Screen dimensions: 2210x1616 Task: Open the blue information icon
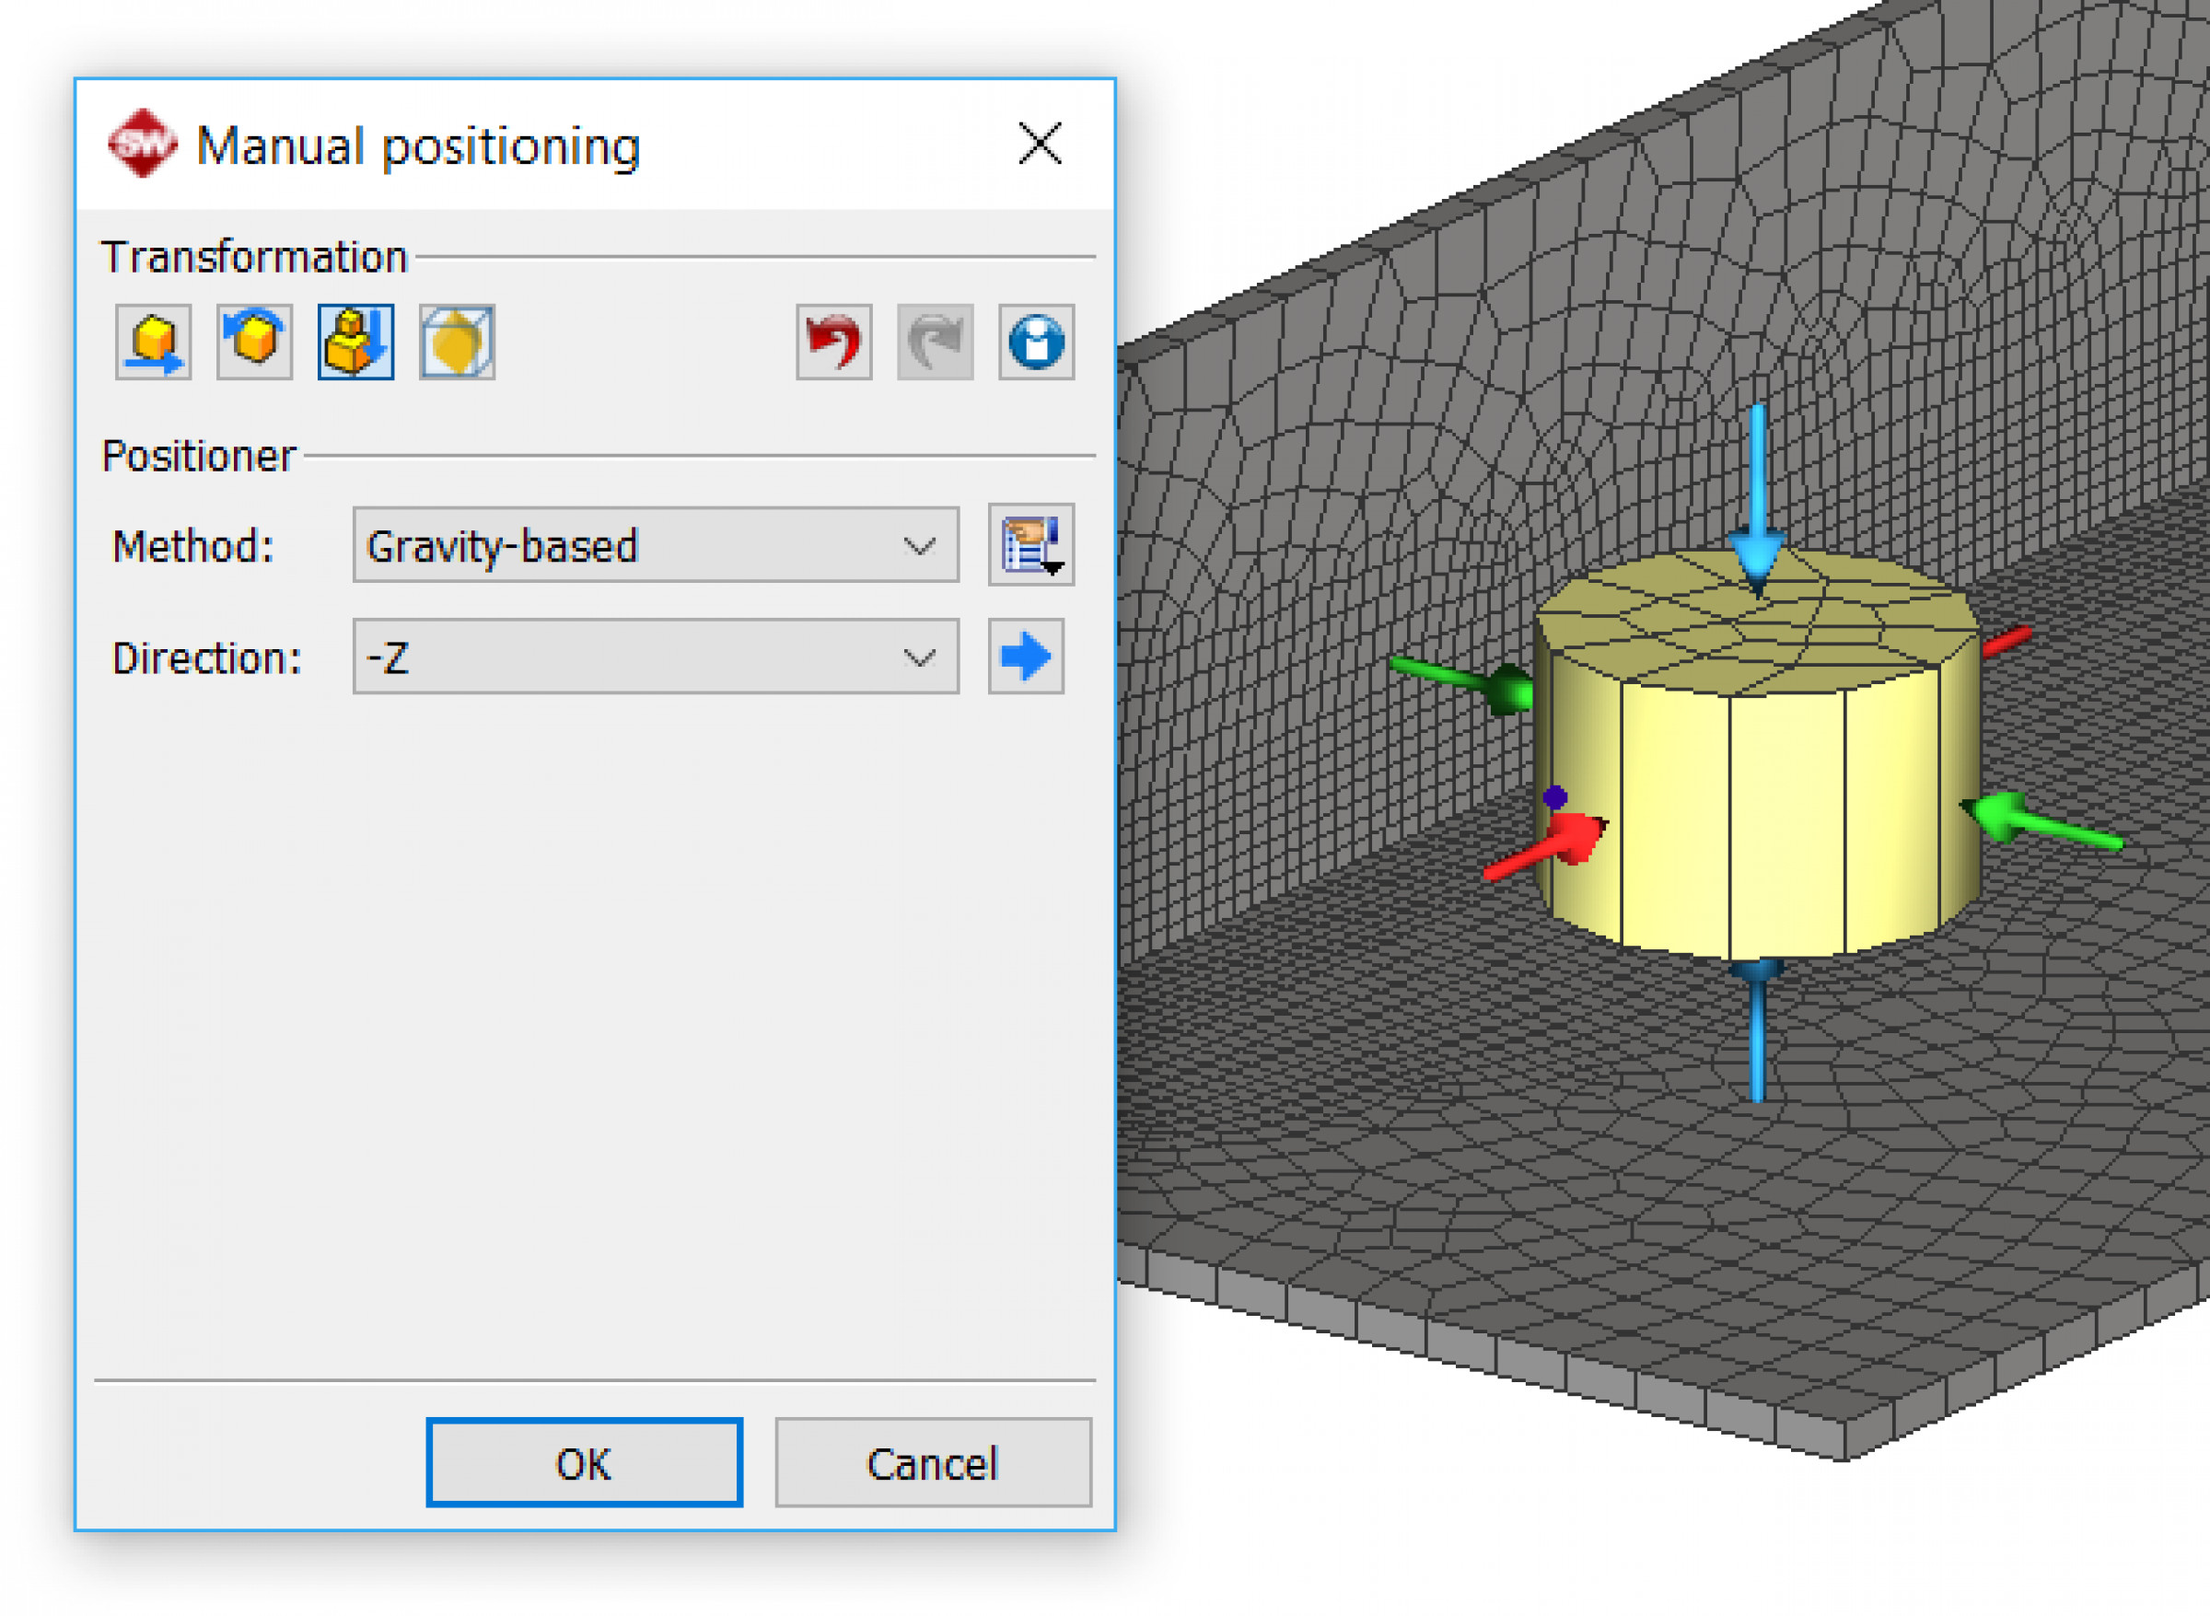pyautogui.click(x=1036, y=343)
